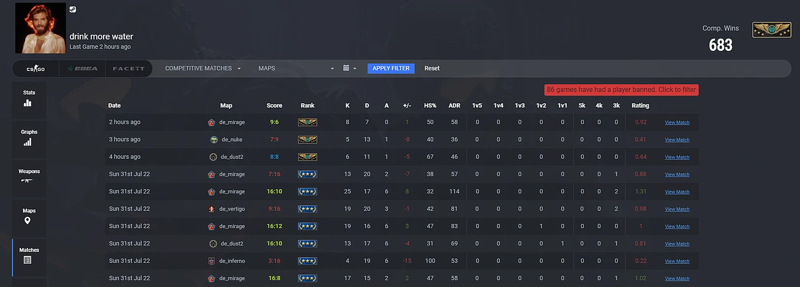Screen dimensions: 800x287
Task: Click the de_vertigo map icon
Action: pyautogui.click(x=212, y=209)
